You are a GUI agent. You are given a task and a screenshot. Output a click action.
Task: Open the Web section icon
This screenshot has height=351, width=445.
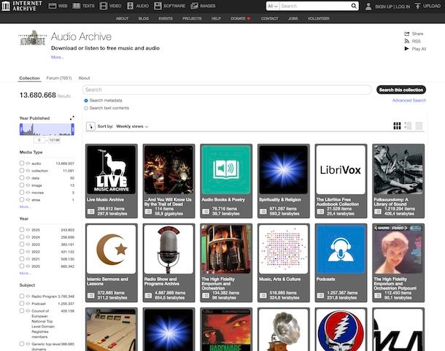click(53, 6)
